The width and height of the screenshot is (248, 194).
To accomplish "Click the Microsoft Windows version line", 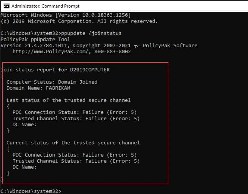I will (x=66, y=15).
